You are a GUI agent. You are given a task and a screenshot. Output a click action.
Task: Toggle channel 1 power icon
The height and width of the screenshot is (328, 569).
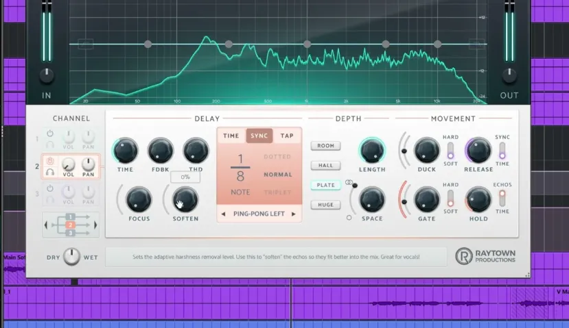coord(50,134)
